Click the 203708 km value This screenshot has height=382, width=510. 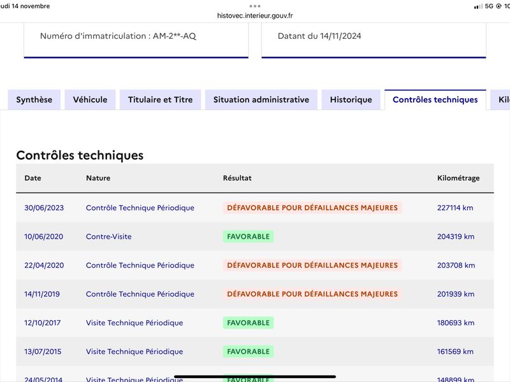[x=456, y=265]
